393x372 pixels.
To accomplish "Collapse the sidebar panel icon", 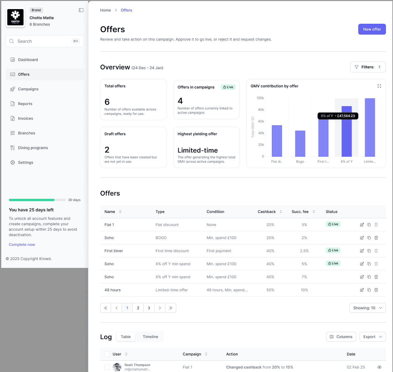I will point(81,10).
